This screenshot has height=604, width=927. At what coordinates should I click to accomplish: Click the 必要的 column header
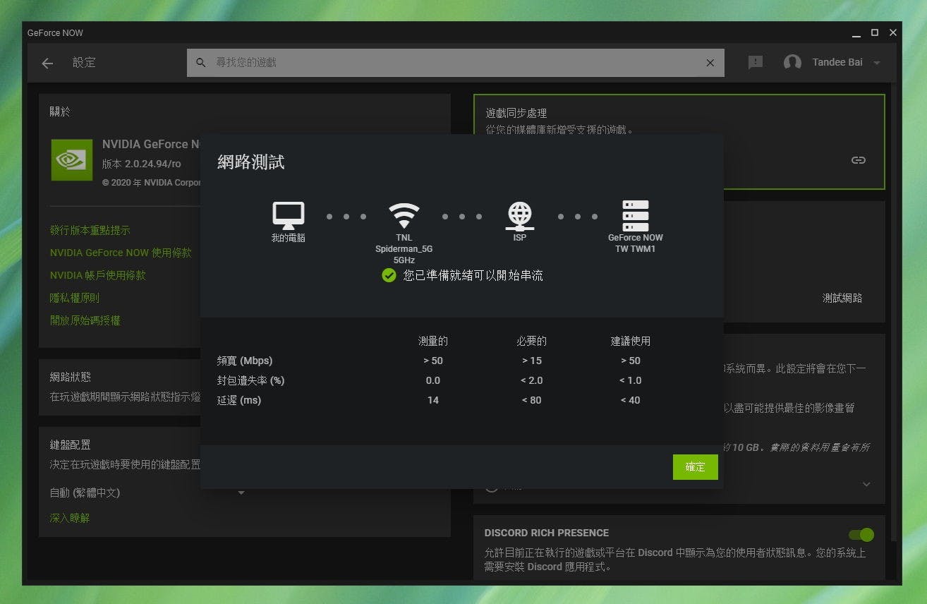click(532, 341)
